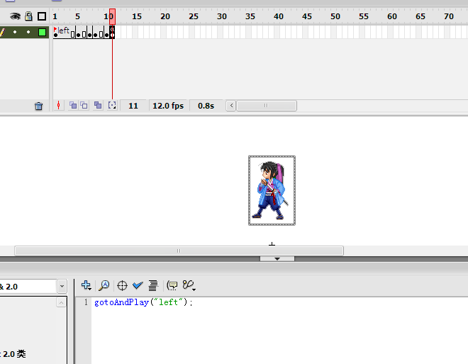This screenshot has height=364, width=468.
Task: Click the timeline horizontal scrollbar thumb
Action: [x=266, y=106]
